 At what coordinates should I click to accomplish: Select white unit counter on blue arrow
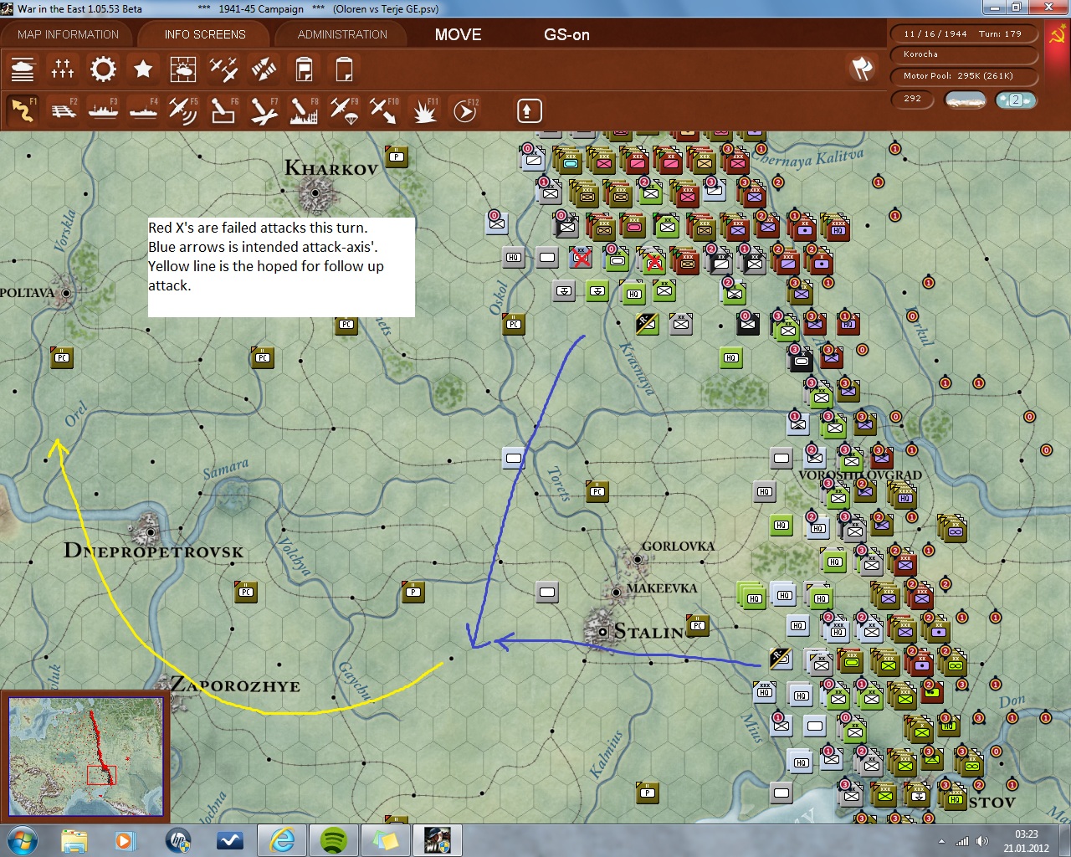(514, 458)
